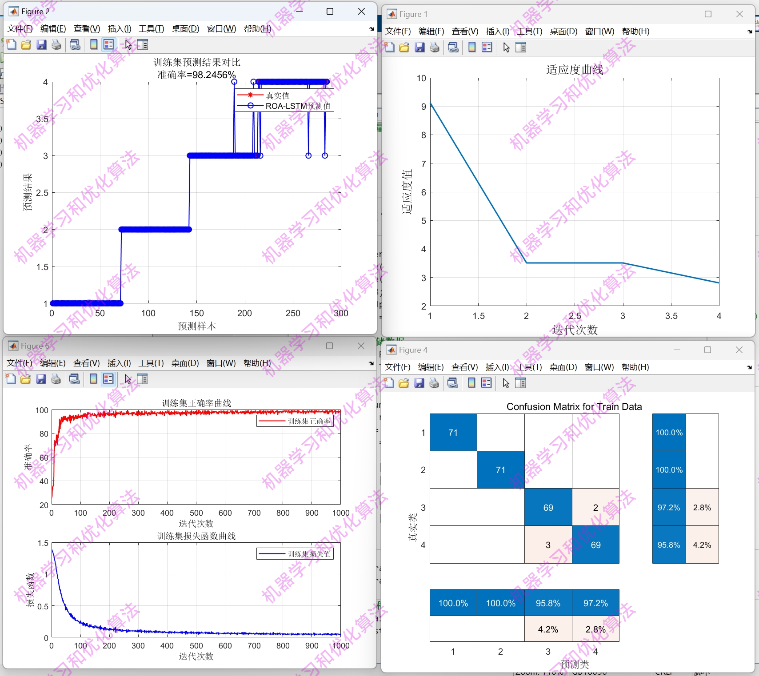Screen dimensions: 759x676
Task: Open a file from Figure 6 toolbar
Action: click(26, 379)
